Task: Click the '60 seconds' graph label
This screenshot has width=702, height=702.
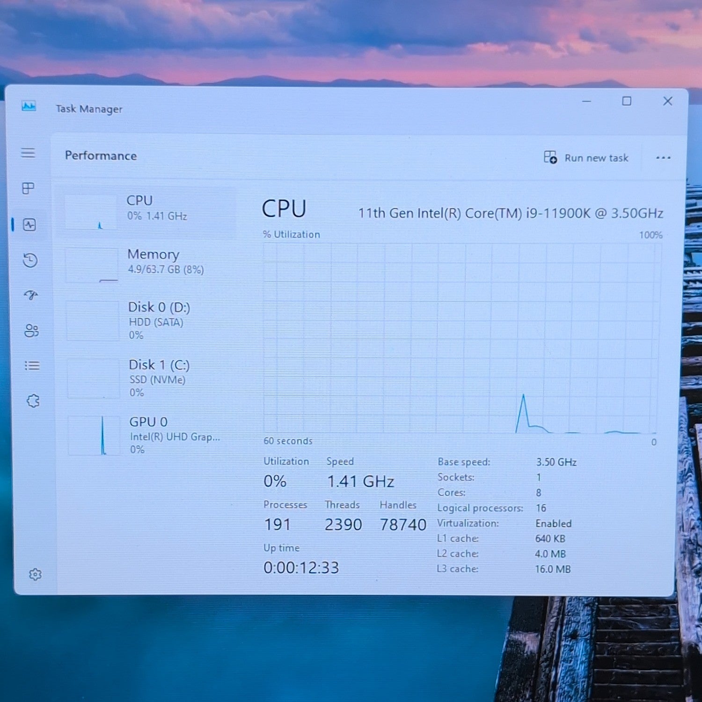Action: [288, 441]
